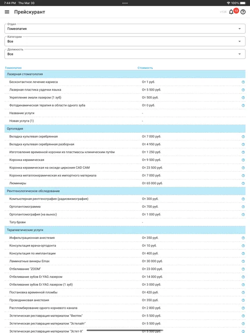Image resolution: width=250 pixels, height=333 pixels.
Task: Show info for Ламинатные виниры Emax
Action: coord(243,261)
